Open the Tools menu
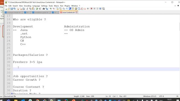The image size is (180, 101). [51, 6]
